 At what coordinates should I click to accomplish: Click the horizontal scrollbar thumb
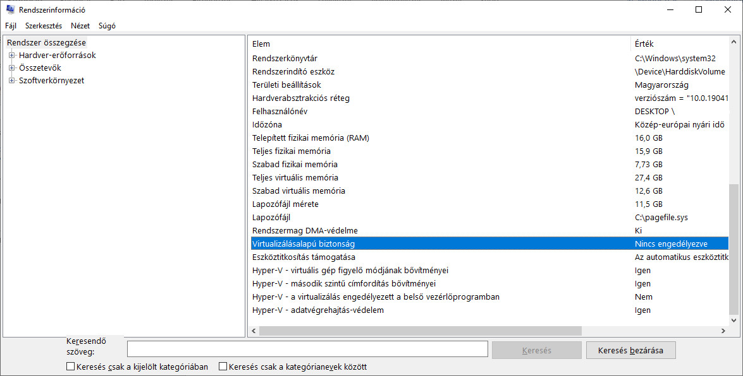tap(421, 331)
